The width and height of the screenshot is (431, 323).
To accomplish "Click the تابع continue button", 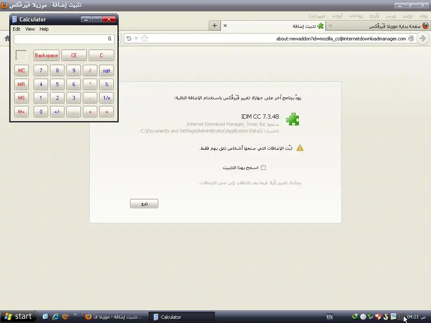I will 144,204.
